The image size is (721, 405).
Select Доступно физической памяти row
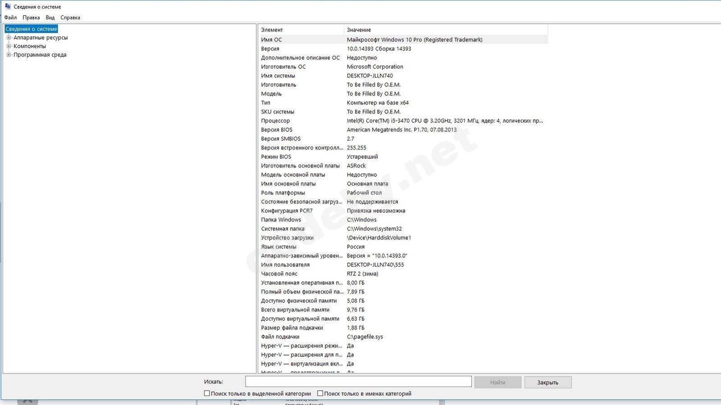pyautogui.click(x=404, y=301)
